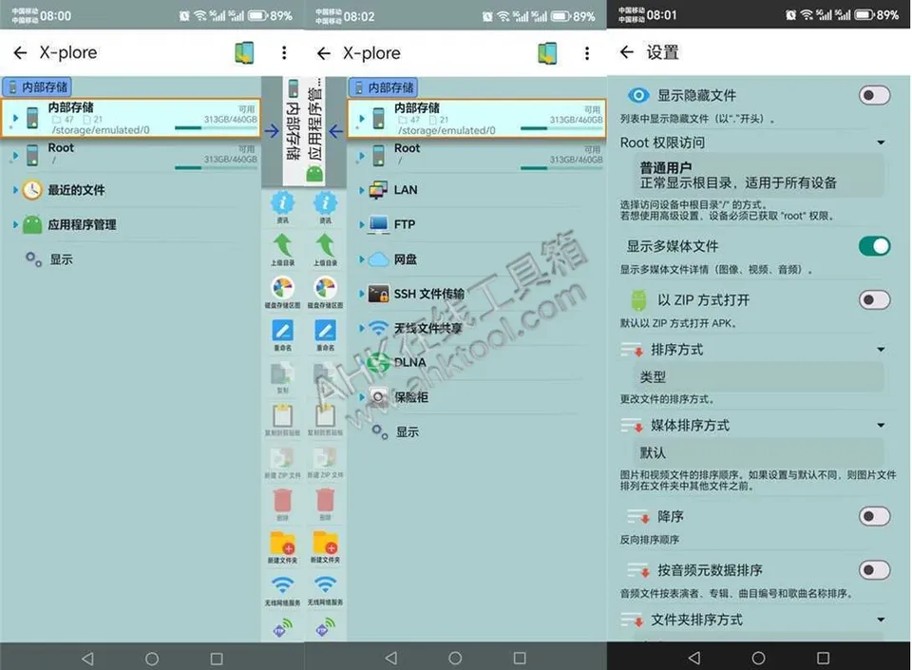Tap the 资讯 info icon in 08:00 screen
Image resolution: width=912 pixels, height=670 pixels.
pyautogui.click(x=283, y=203)
